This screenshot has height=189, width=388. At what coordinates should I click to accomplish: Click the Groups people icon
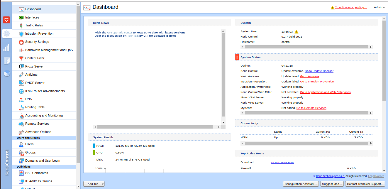[x=21, y=153]
